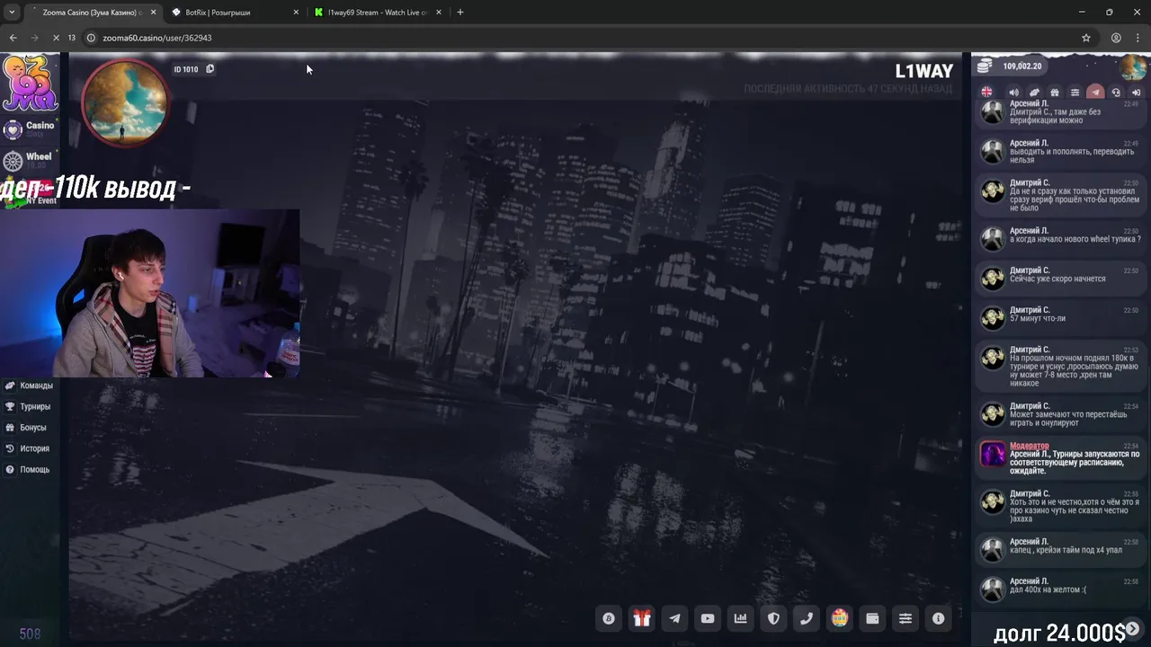Click the bitcoin icon in bottom toolbar
This screenshot has height=647, width=1151.
pos(609,618)
